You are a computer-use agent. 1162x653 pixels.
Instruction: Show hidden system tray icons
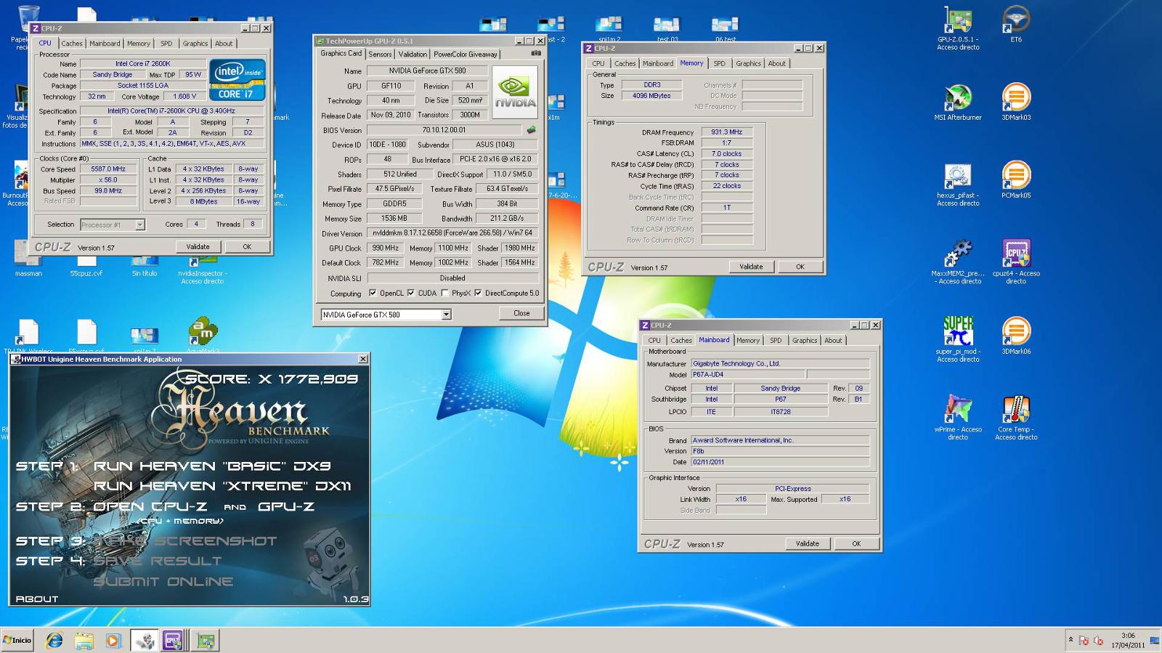click(1070, 640)
